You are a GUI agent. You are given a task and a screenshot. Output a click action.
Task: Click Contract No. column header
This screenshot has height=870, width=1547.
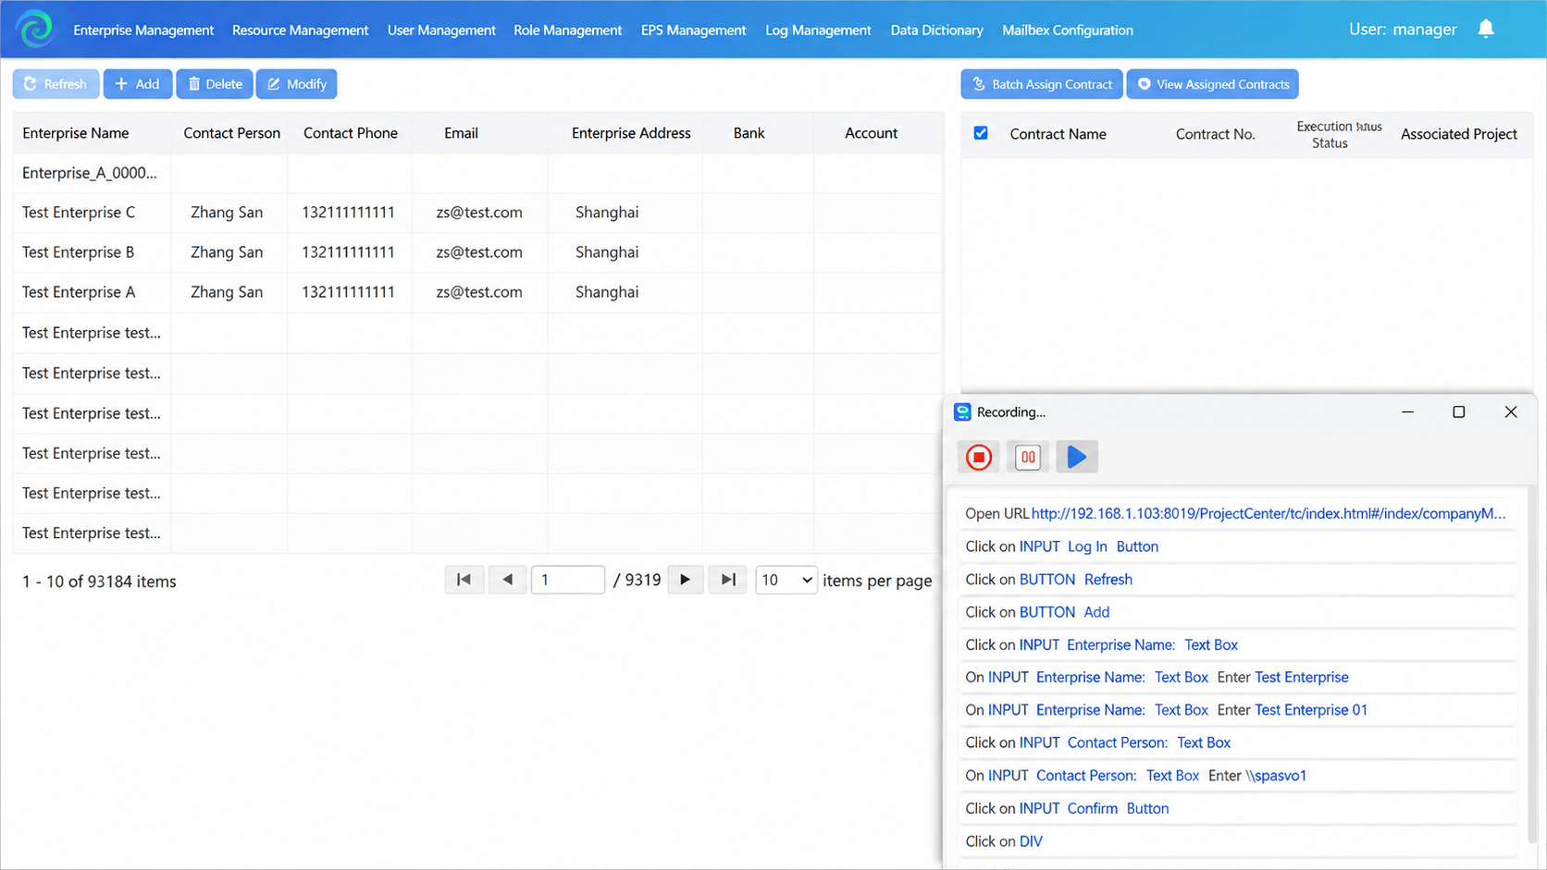(x=1215, y=134)
